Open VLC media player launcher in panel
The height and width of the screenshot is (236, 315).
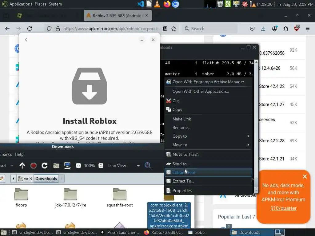157,4
